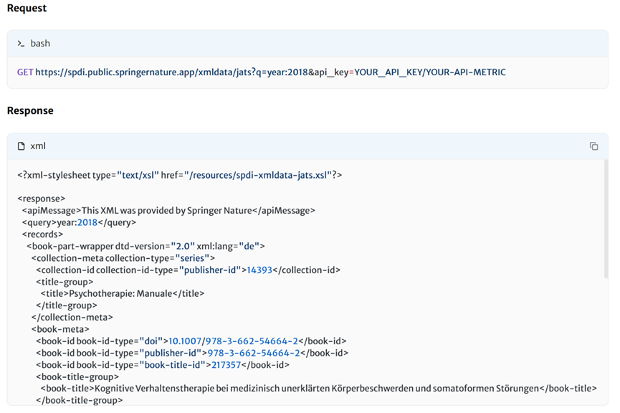Click the bash terminal prompt icon
The image size is (620, 413).
coord(21,44)
